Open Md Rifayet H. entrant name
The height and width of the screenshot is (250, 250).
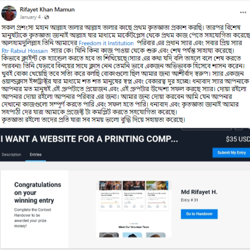point(199,192)
